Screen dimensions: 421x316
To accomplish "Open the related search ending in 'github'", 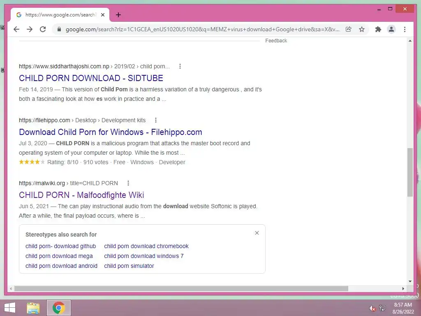I will [61, 246].
